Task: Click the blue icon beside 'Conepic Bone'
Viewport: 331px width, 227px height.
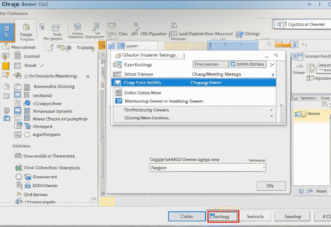Action: coord(27,103)
